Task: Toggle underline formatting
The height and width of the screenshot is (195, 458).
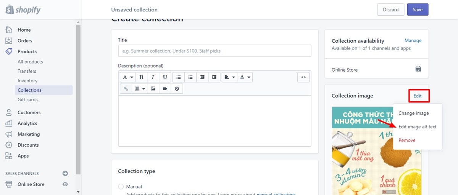Action: (165, 77)
